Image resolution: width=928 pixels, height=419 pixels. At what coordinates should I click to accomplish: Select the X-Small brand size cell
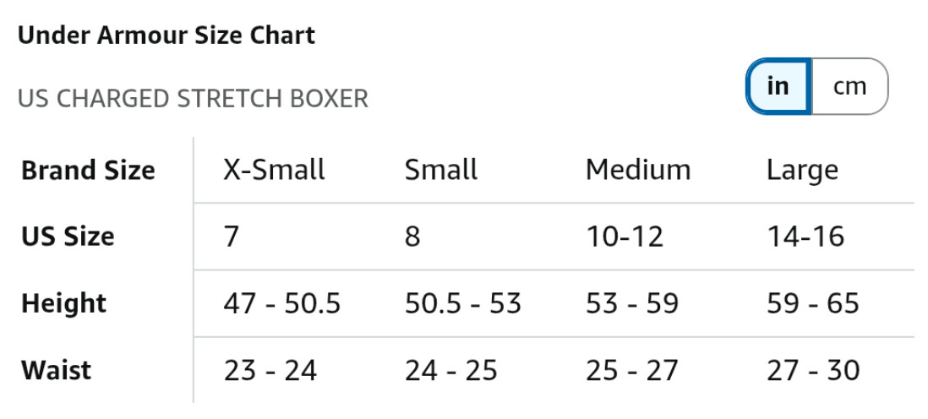click(x=274, y=171)
